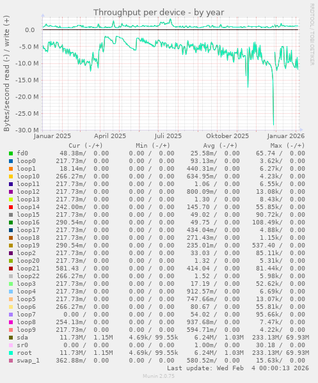This screenshot has height=383, width=318.
Task: Click the '0.0' y-axis label
Action: [30, 30]
